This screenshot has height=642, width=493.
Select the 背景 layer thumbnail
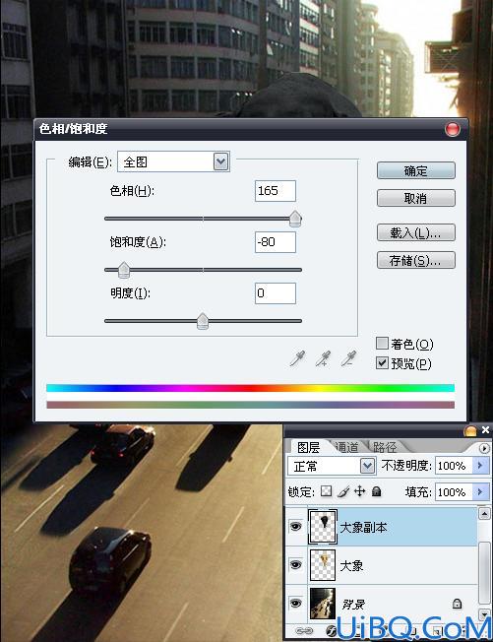pyautogui.click(x=323, y=603)
